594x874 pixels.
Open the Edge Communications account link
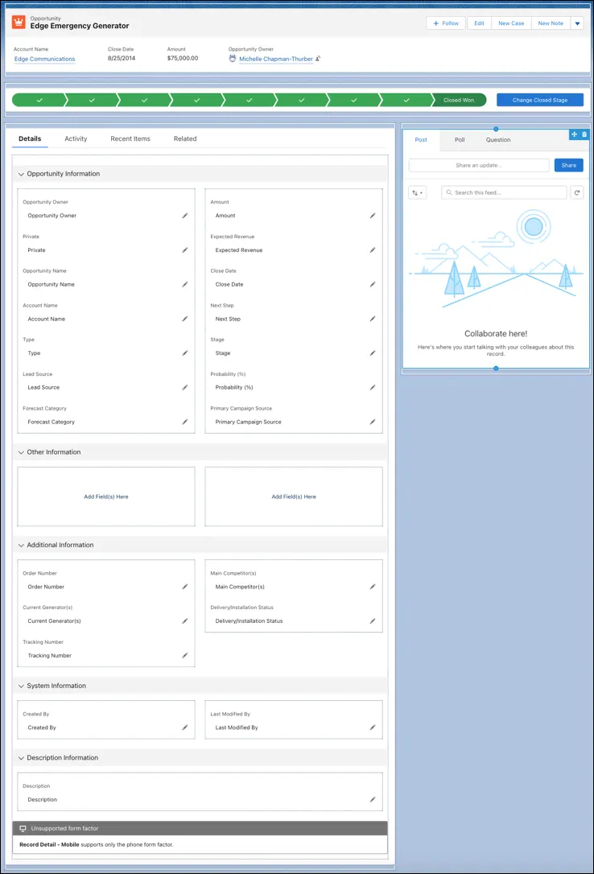pos(44,59)
